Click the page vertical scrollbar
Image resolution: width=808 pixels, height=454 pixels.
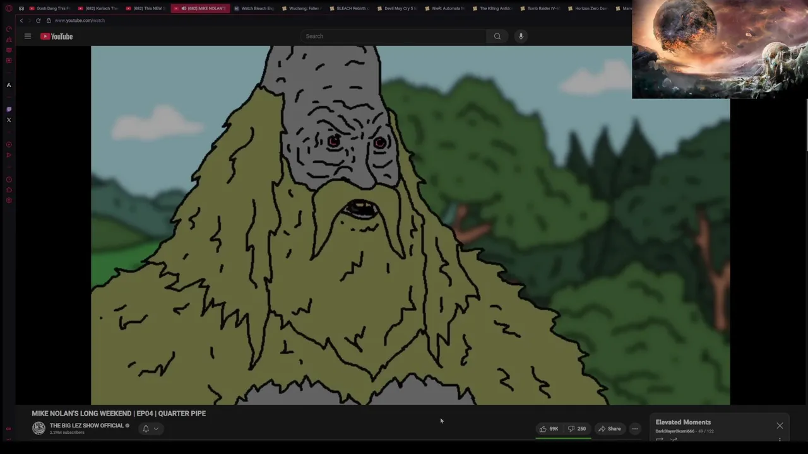(x=806, y=126)
